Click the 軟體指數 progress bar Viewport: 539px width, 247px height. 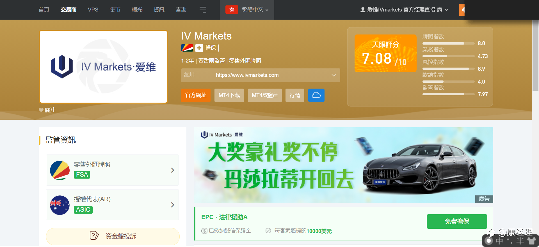coord(448,82)
